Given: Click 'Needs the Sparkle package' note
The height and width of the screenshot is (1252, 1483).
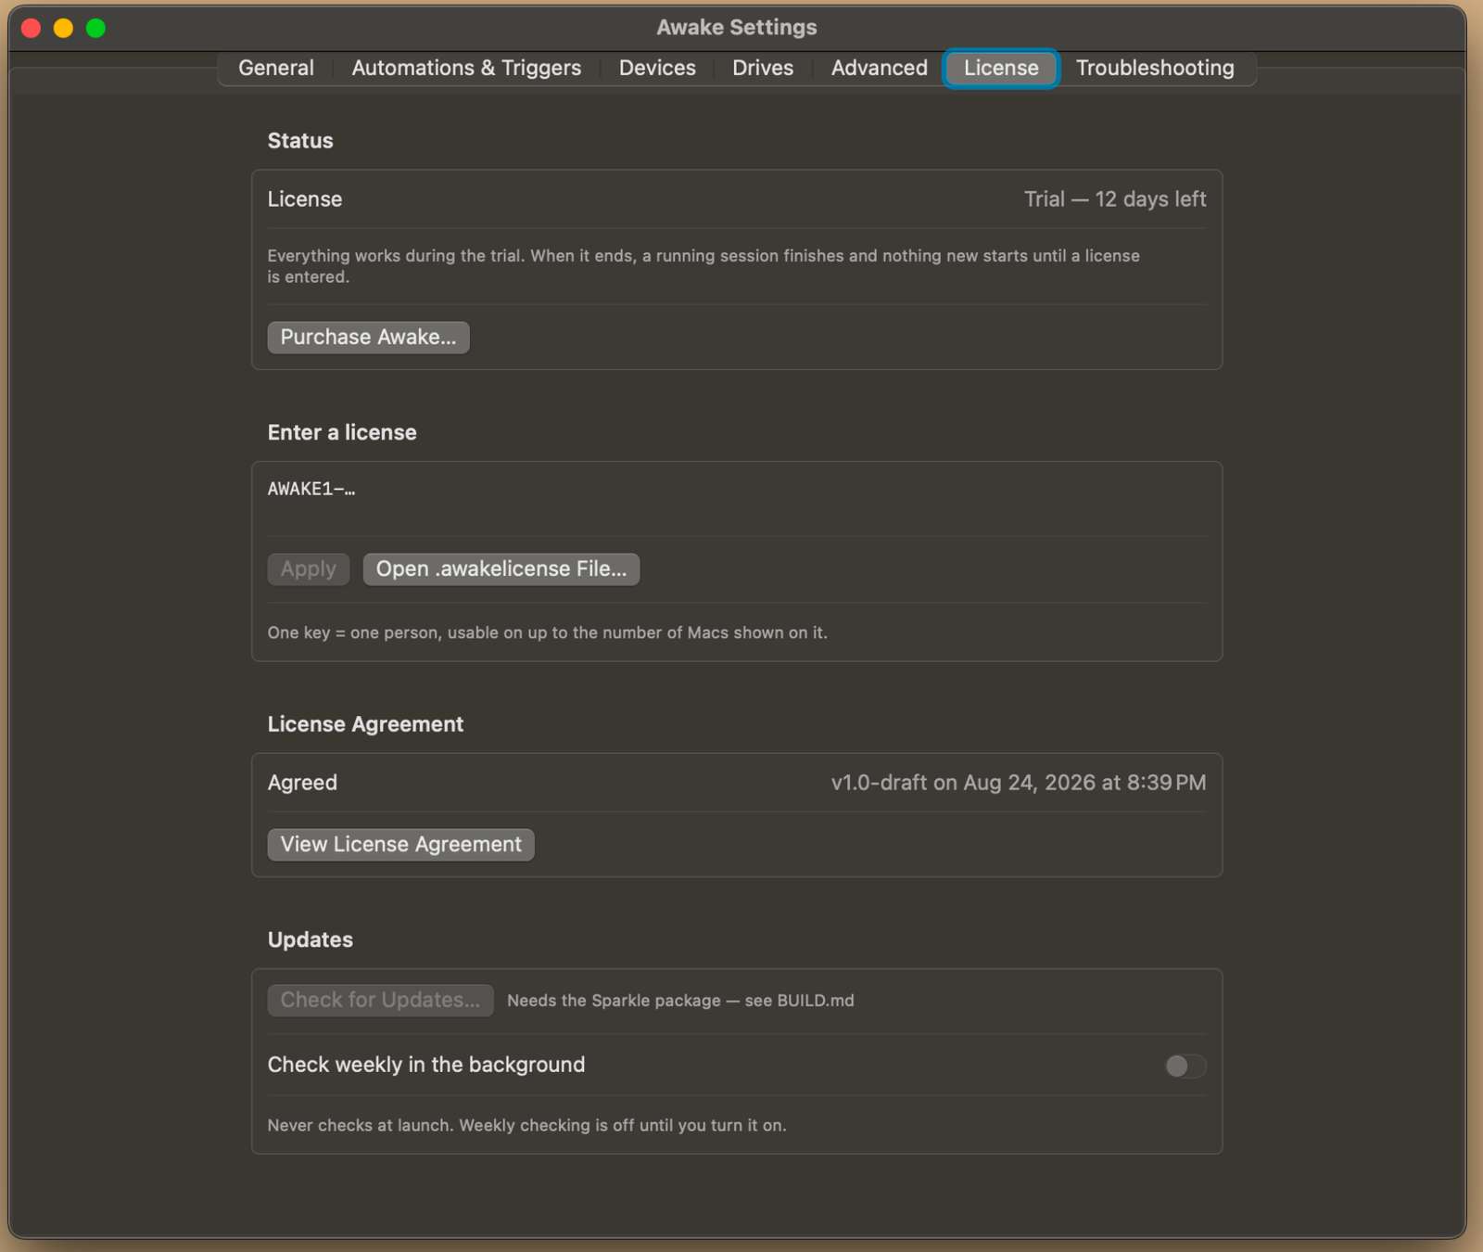Looking at the screenshot, I should (x=680, y=1001).
